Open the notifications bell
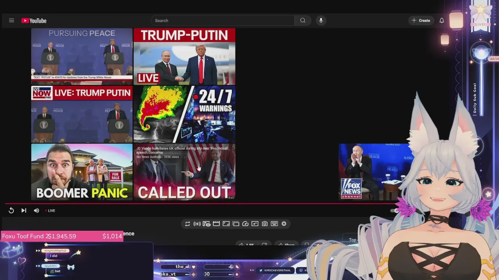The width and height of the screenshot is (499, 280). coord(442,21)
